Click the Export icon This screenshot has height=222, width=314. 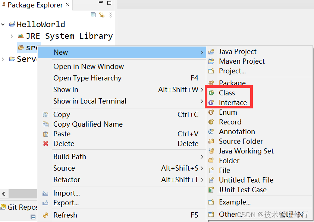click(x=45, y=203)
